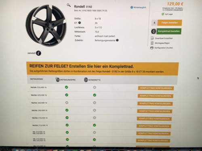Click the Befestigungsmaterial info question mark icon

(117, 40)
